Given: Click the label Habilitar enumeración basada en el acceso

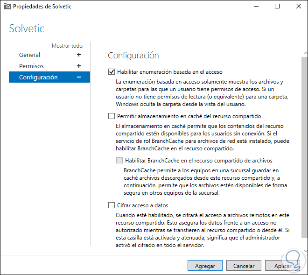Looking at the screenshot, I should click(170, 72).
